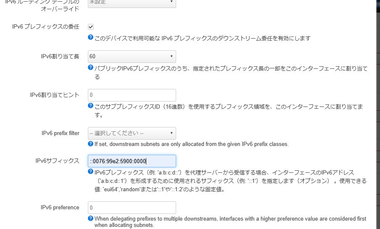Open the IPv6割り当て長 dropdown showing 60

tap(132, 57)
